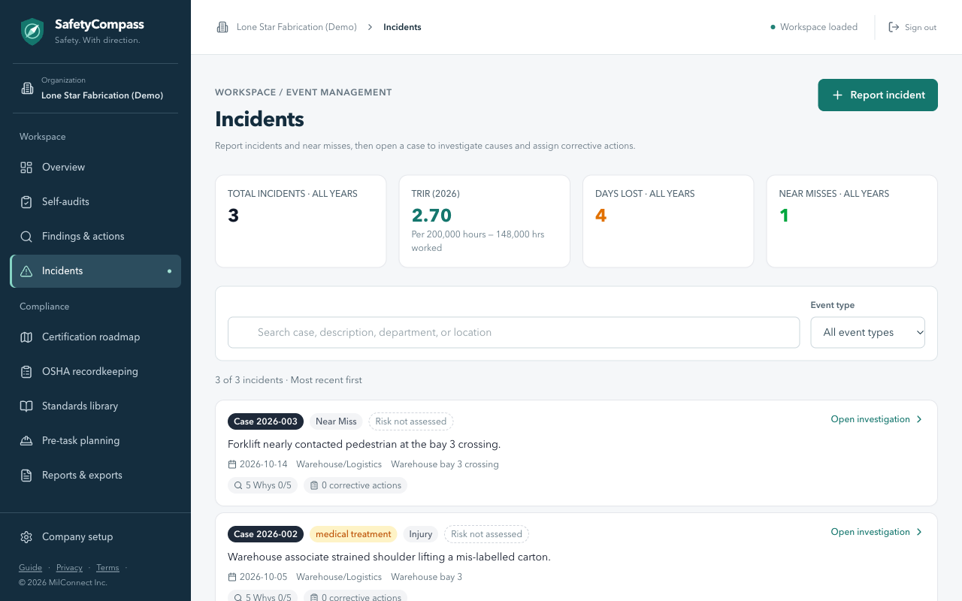Click chevron beside Case 2026-003 Open investigation

pos(918,419)
